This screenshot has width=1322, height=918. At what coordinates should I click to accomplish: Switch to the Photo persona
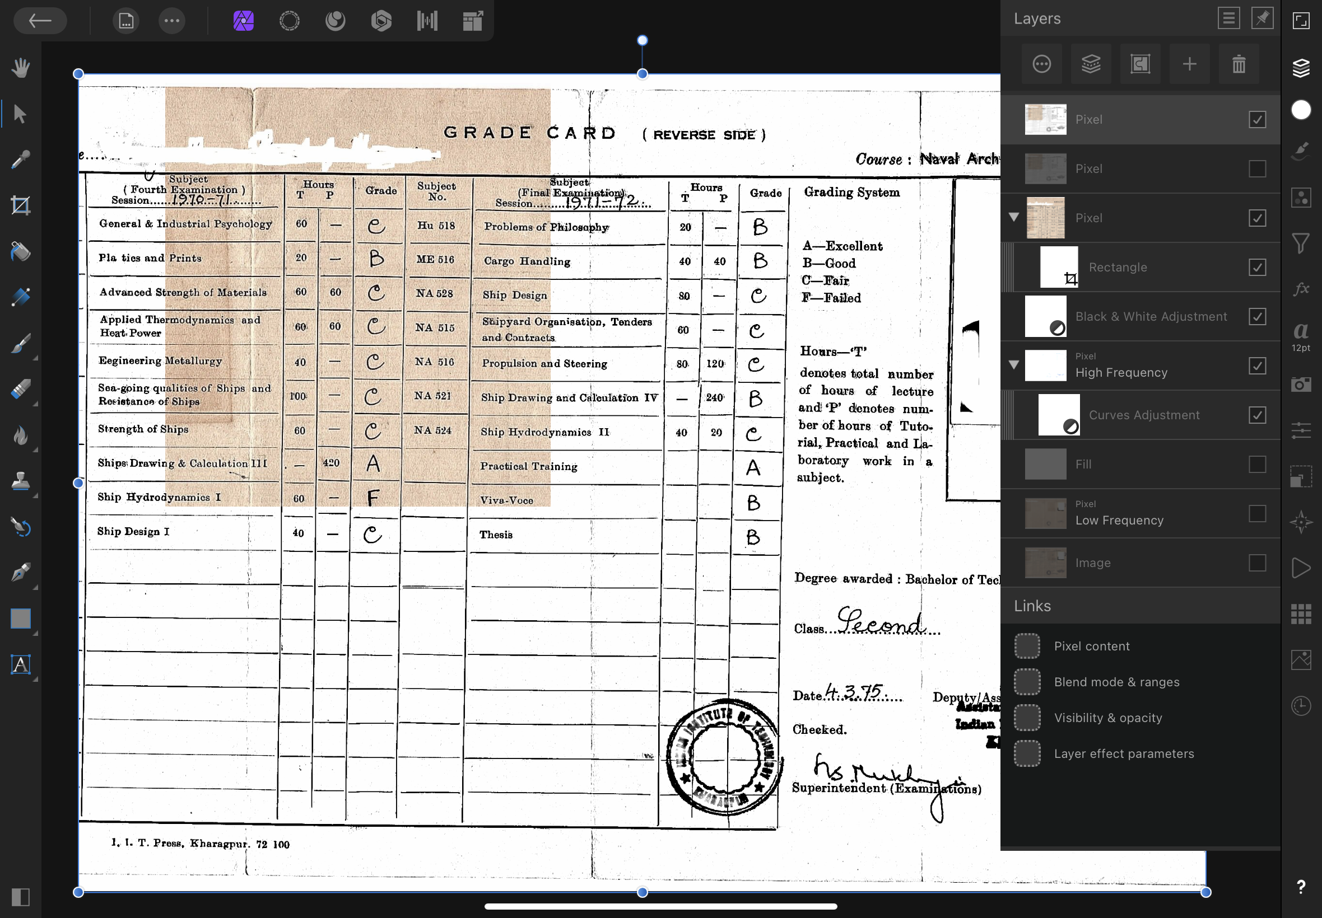click(244, 21)
